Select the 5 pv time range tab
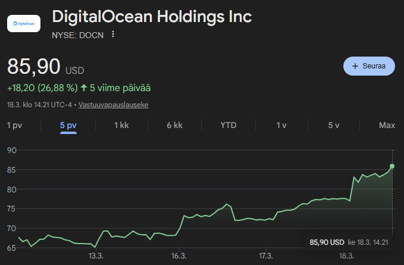Viewport: 404px width, 265px height. click(68, 125)
